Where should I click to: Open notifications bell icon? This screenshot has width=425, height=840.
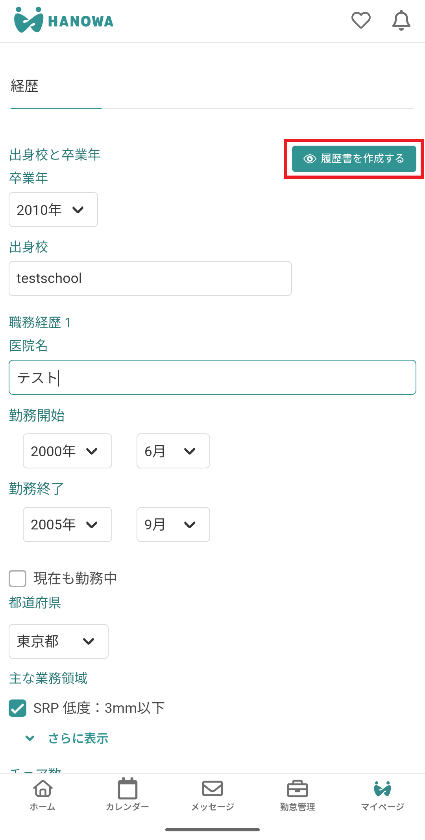tap(401, 20)
